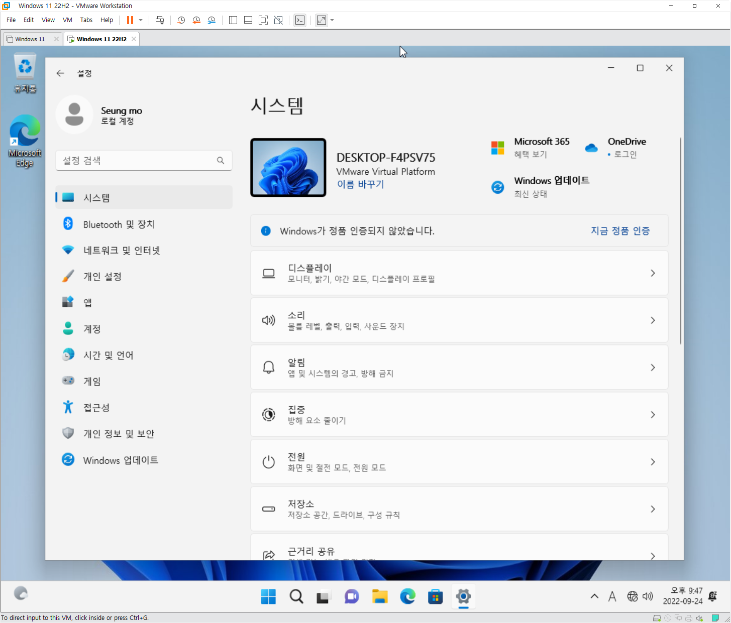
Task: Open the VMware Help menu
Action: (107, 20)
